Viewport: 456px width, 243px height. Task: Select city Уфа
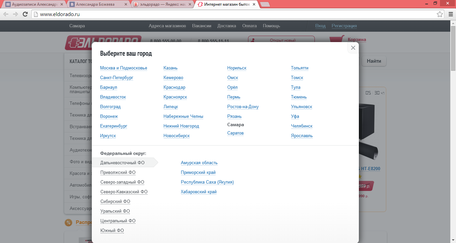295,116
